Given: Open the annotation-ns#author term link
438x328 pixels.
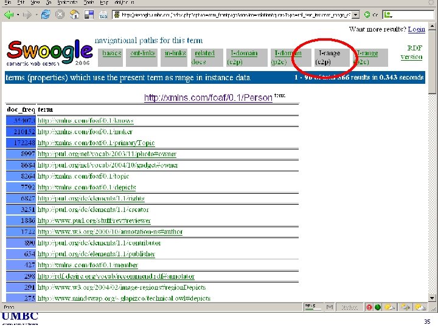Looking at the screenshot, I should 110,232.
